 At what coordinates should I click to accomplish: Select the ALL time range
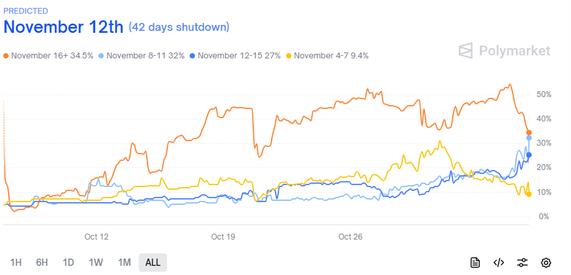(x=153, y=263)
